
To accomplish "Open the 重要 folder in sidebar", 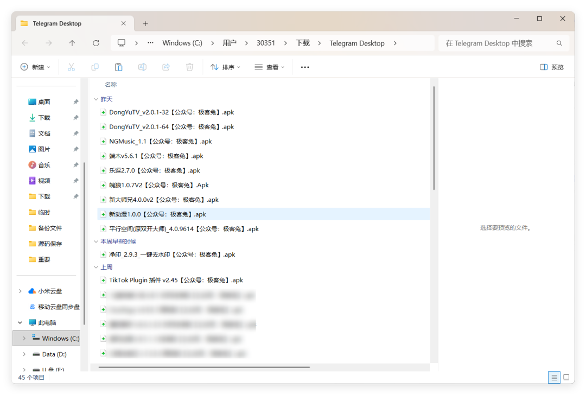I will [44, 260].
